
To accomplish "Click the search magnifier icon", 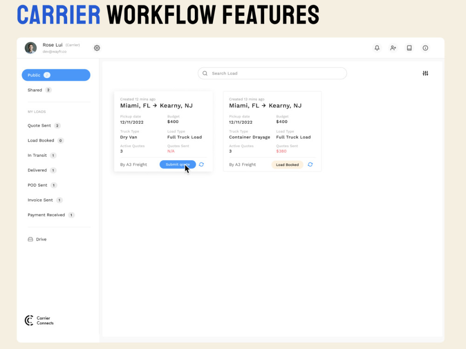I will 205,74.
